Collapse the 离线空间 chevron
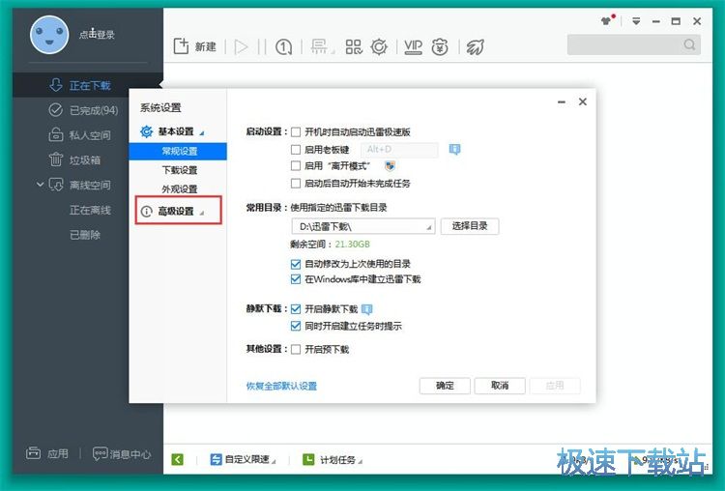725x491 pixels. (41, 185)
